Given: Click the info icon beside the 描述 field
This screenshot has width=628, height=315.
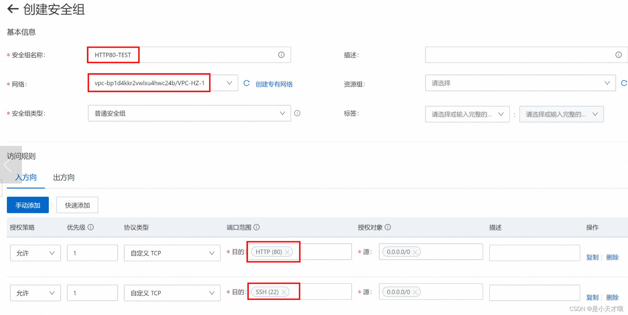Looking at the screenshot, I should click(x=619, y=54).
